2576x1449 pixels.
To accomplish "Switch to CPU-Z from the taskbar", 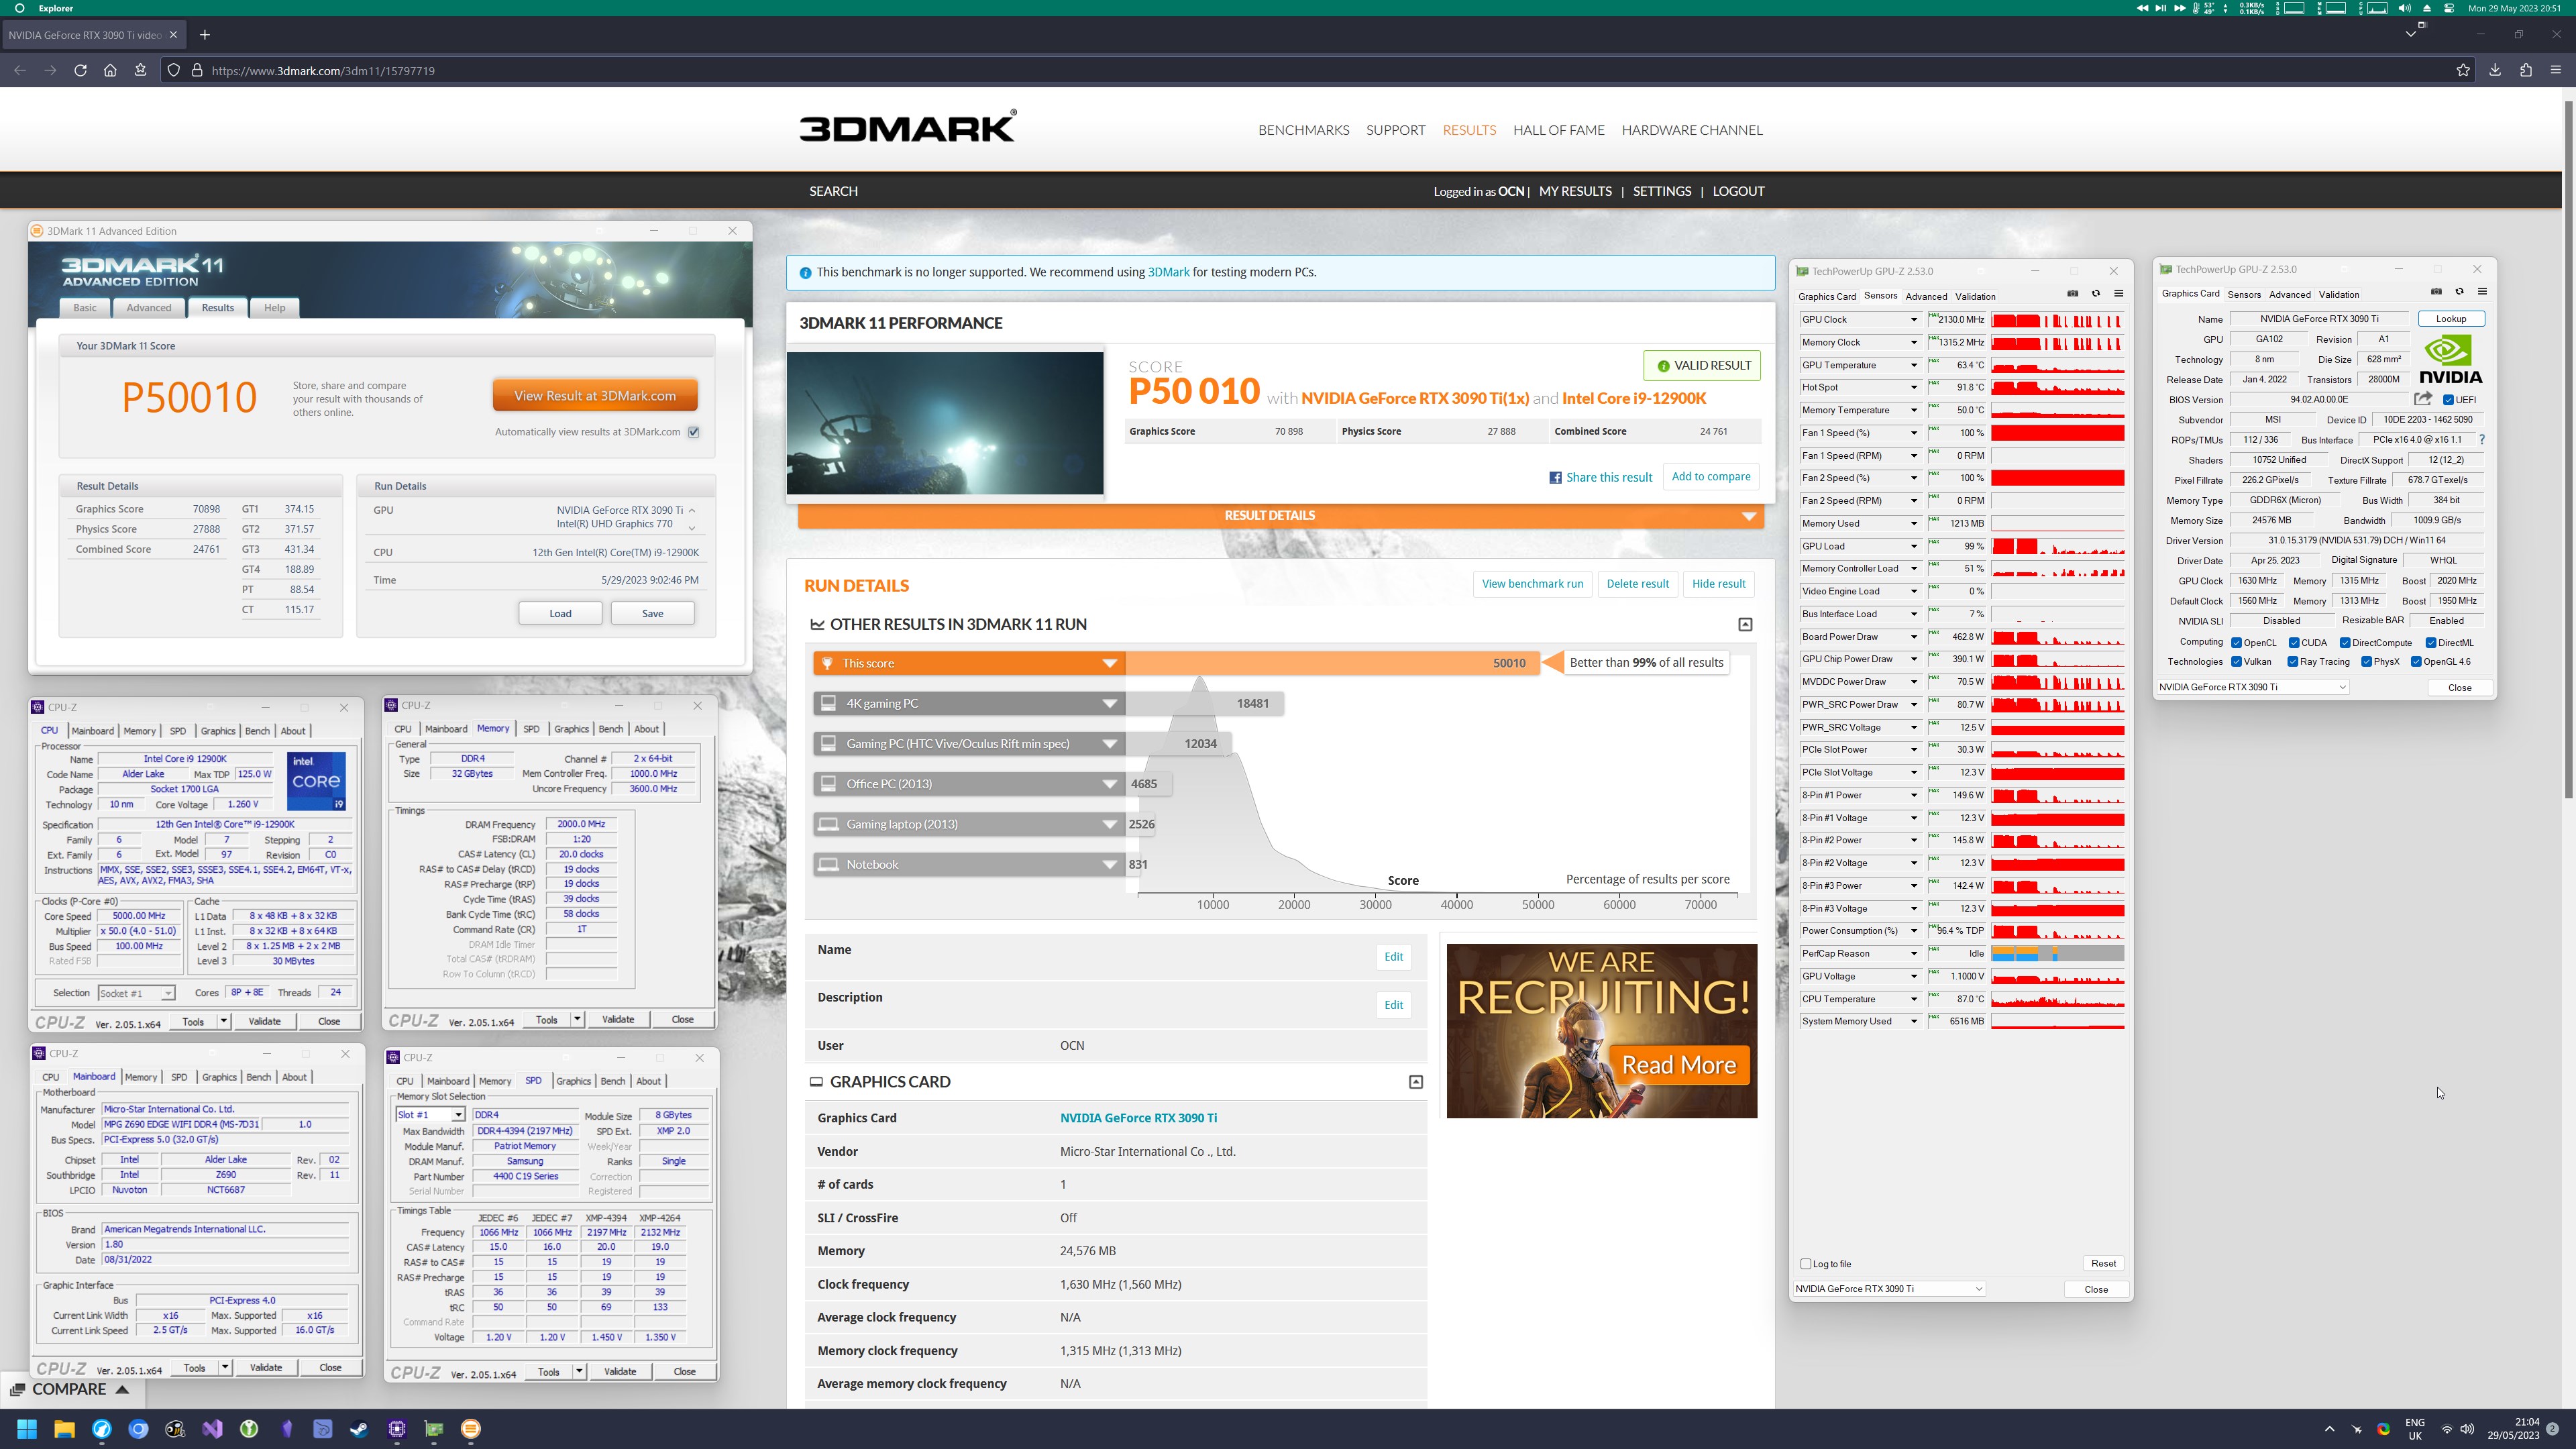I will point(397,1429).
